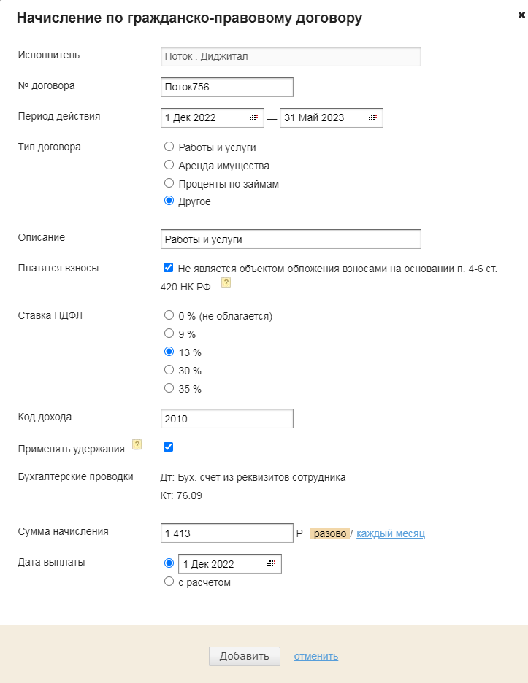528x683 pixels.
Task: Open calendar for payment date field
Action: 271,564
